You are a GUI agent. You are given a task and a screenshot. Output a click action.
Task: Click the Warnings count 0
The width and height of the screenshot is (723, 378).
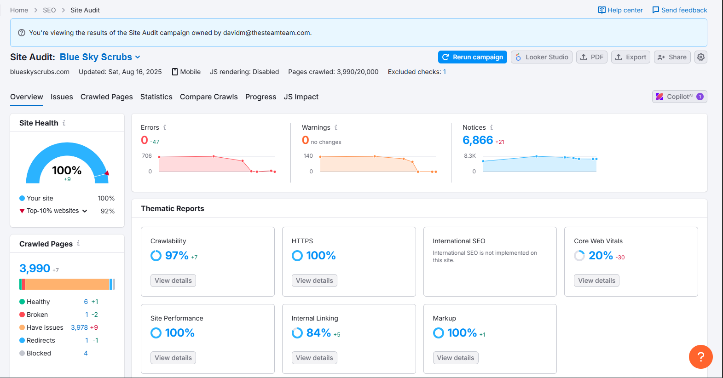pyautogui.click(x=306, y=140)
